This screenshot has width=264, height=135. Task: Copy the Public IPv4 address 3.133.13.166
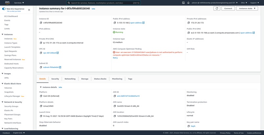point(115,23)
